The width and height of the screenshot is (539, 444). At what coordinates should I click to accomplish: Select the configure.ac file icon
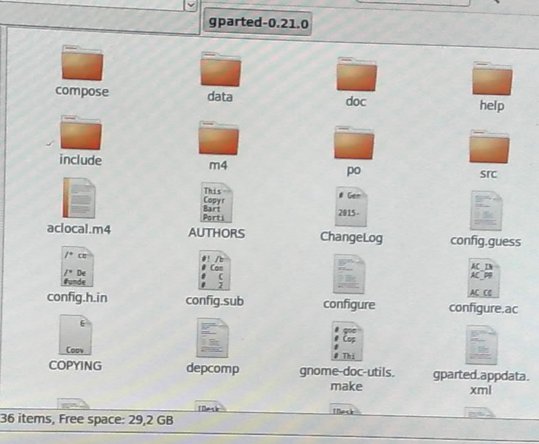pyautogui.click(x=484, y=278)
